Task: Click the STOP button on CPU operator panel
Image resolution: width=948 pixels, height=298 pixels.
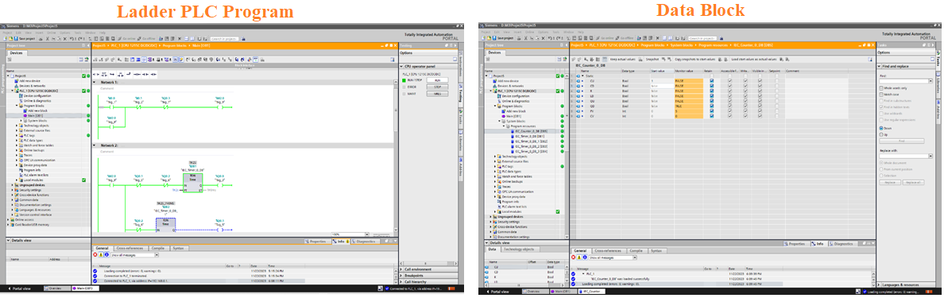Action: click(x=436, y=87)
